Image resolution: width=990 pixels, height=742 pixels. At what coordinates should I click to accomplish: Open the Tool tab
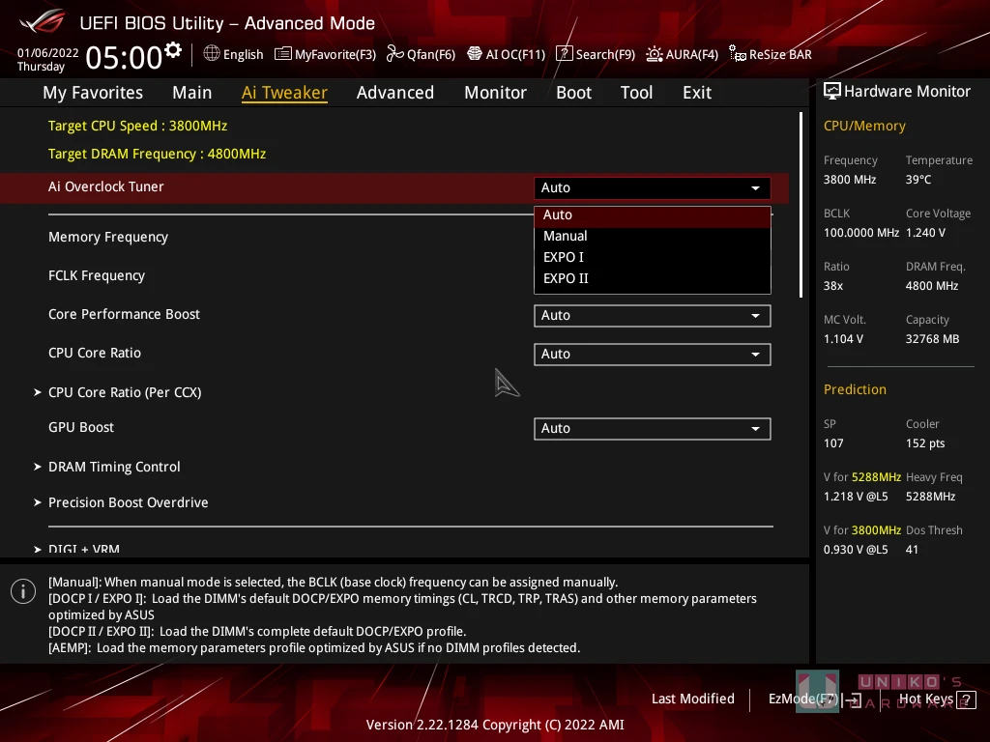click(636, 93)
